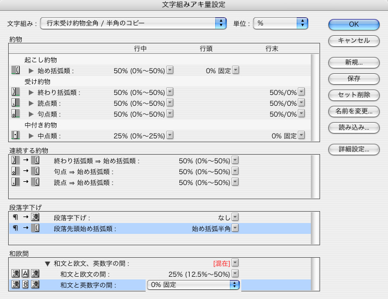
Task: Open 段落先頭始め括弧類 始め括弧半角 dropdown
Action: coord(235,228)
